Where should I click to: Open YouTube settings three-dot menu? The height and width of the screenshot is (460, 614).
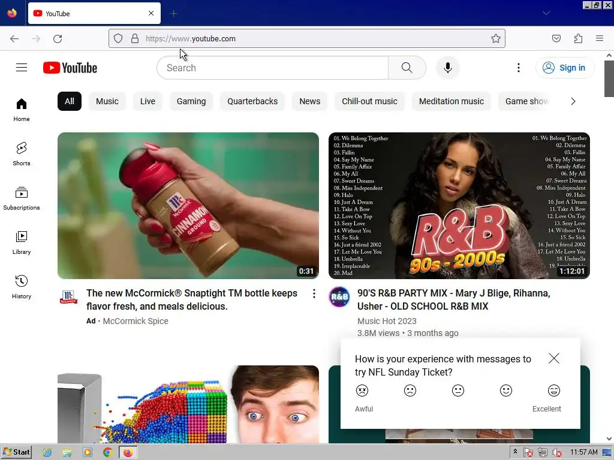point(519,68)
